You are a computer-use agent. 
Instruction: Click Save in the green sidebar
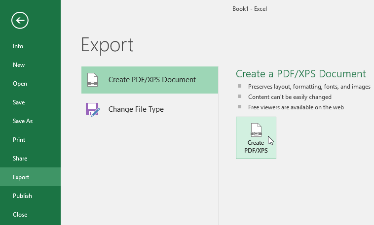(x=19, y=102)
